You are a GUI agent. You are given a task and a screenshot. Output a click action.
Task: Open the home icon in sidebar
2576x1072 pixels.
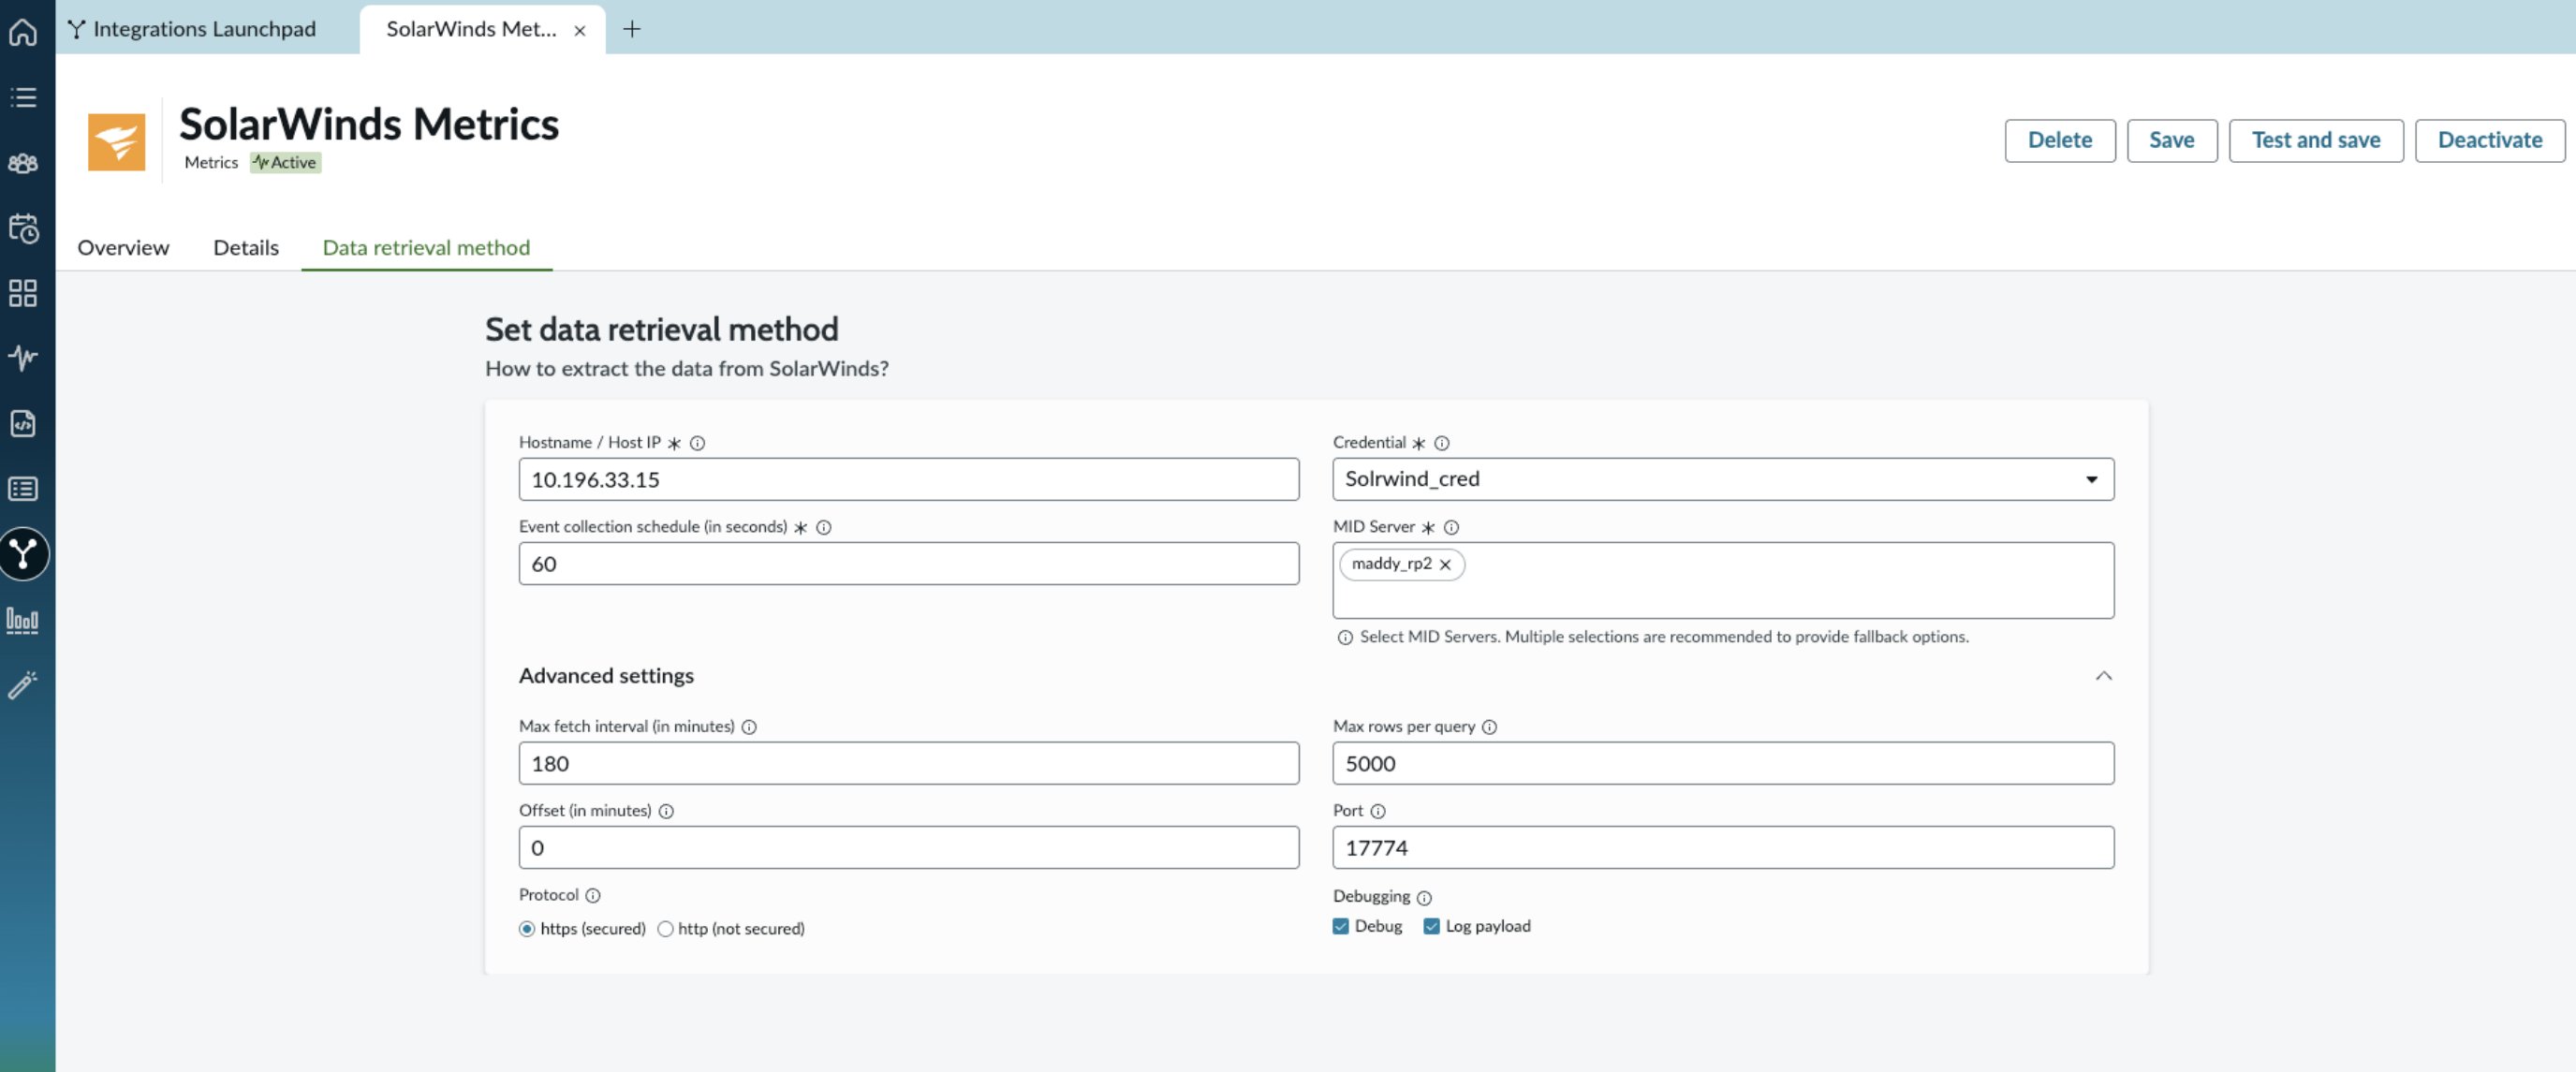(23, 32)
